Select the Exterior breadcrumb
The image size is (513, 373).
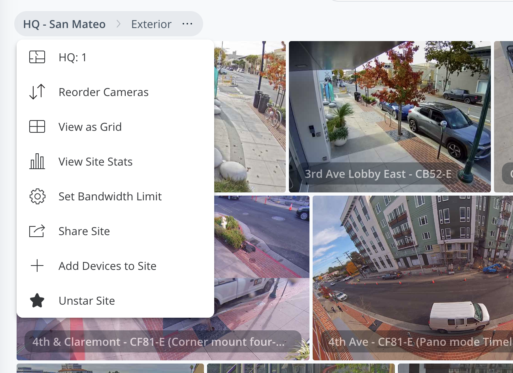[151, 24]
